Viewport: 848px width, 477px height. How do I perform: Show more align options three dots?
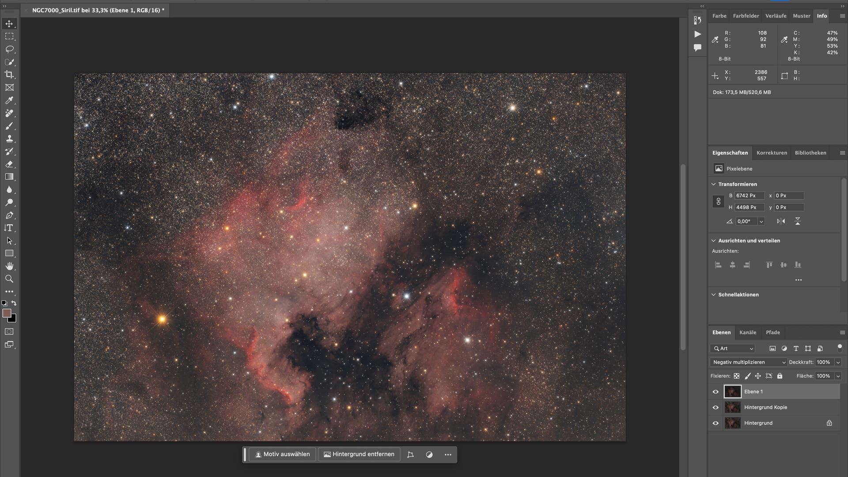point(798,280)
